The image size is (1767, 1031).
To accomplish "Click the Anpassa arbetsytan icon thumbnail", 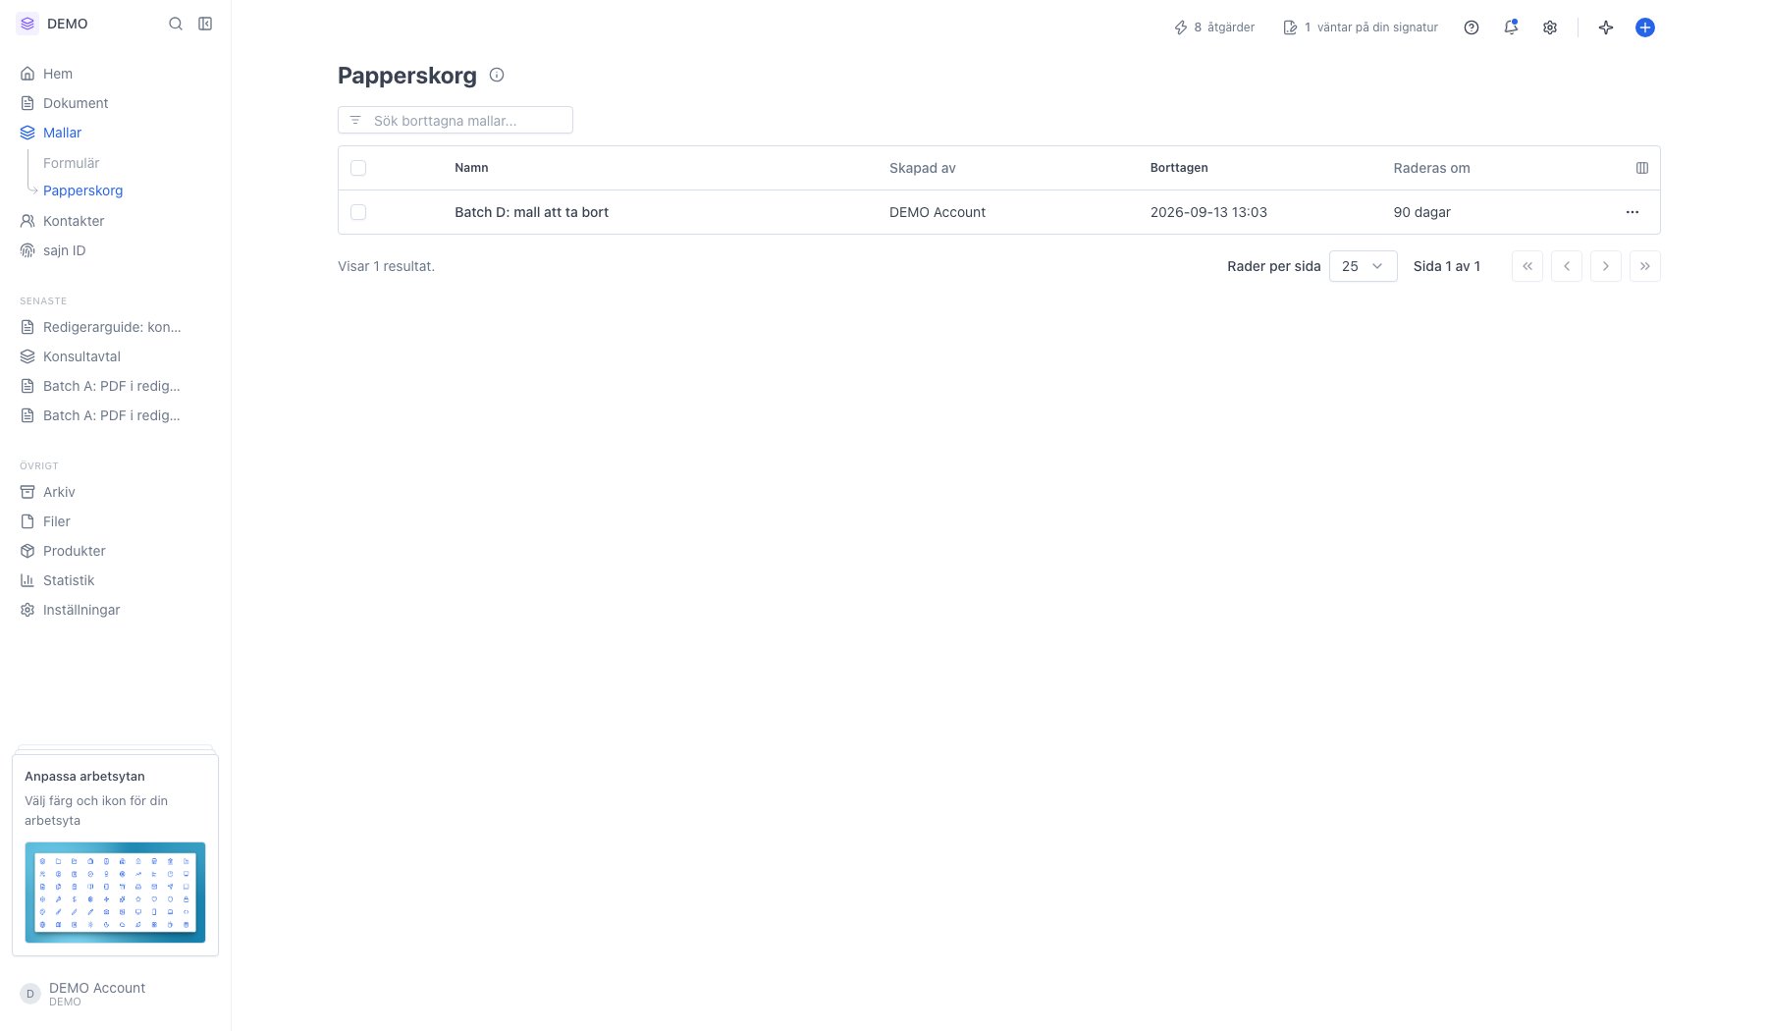I will 115,893.
